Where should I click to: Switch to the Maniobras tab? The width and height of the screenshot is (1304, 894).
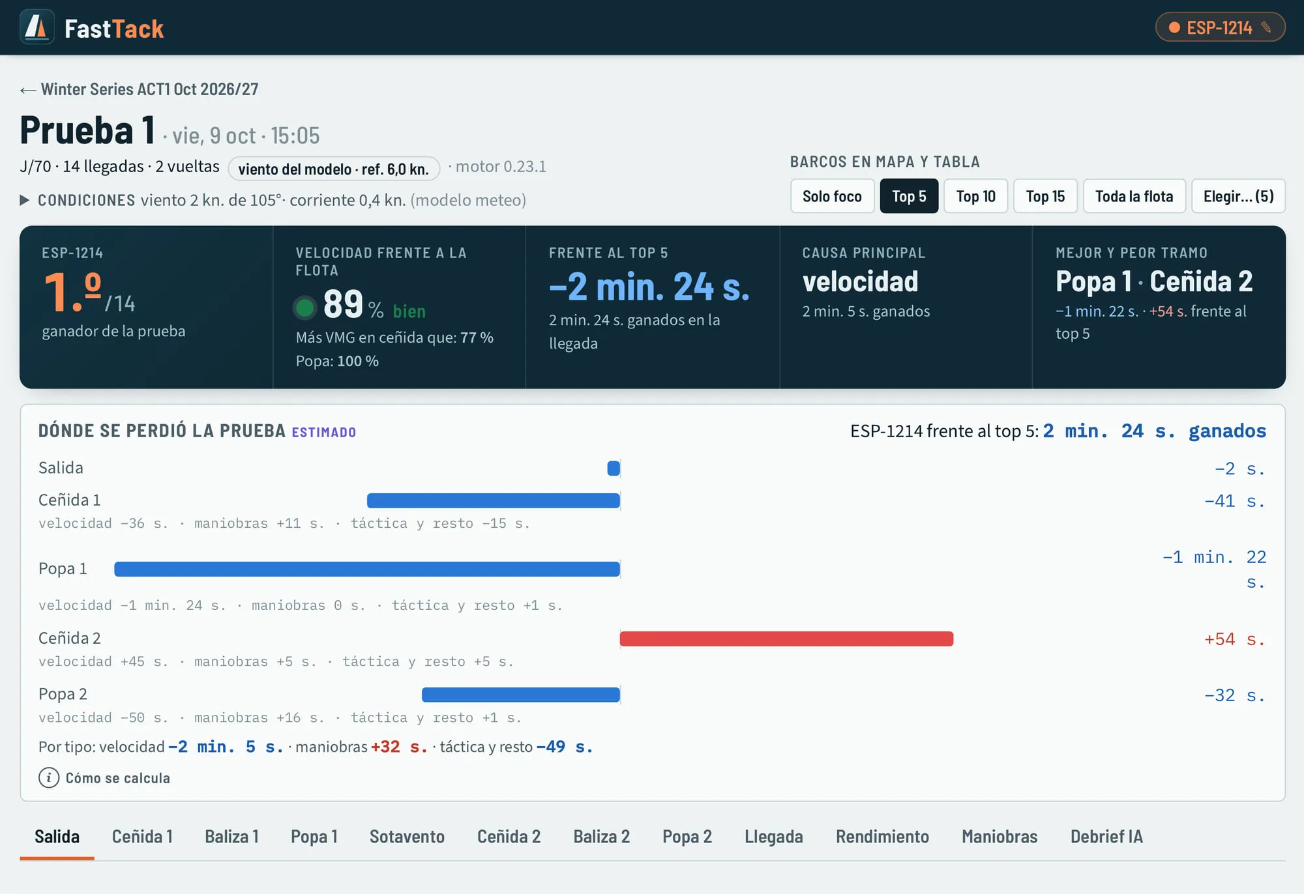[1000, 837]
